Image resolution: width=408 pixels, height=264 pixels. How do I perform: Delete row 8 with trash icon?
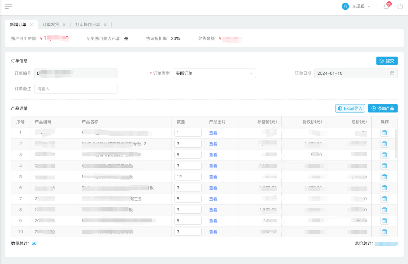385,210
